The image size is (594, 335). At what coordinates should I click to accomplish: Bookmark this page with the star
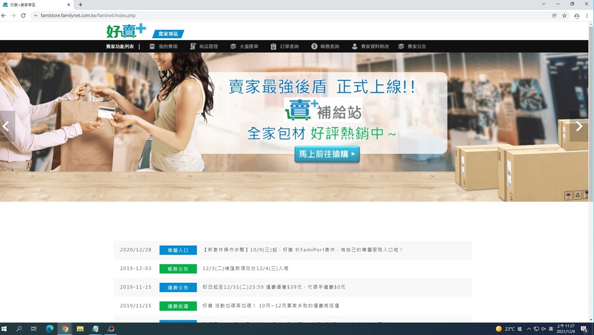pos(564,16)
